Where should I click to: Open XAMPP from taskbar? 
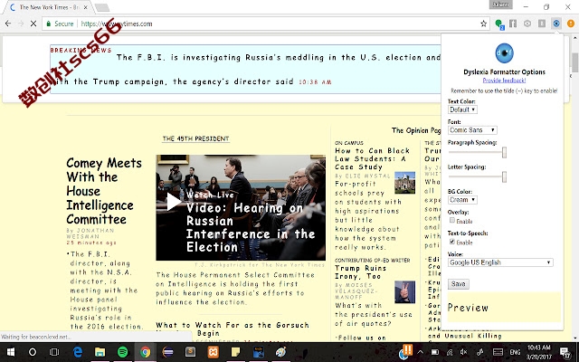point(214,352)
